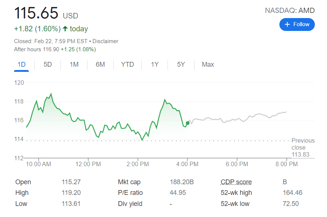Screen dimensions: 327x217
Task: Switch to the 5Y chart tab
Action: [181, 64]
